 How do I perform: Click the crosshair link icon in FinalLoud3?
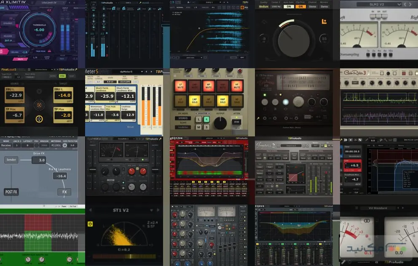[x=40, y=105]
